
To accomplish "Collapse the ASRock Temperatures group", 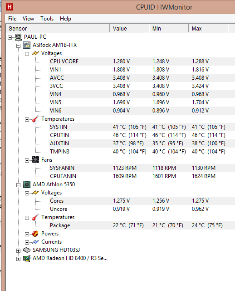I will click(27, 119).
